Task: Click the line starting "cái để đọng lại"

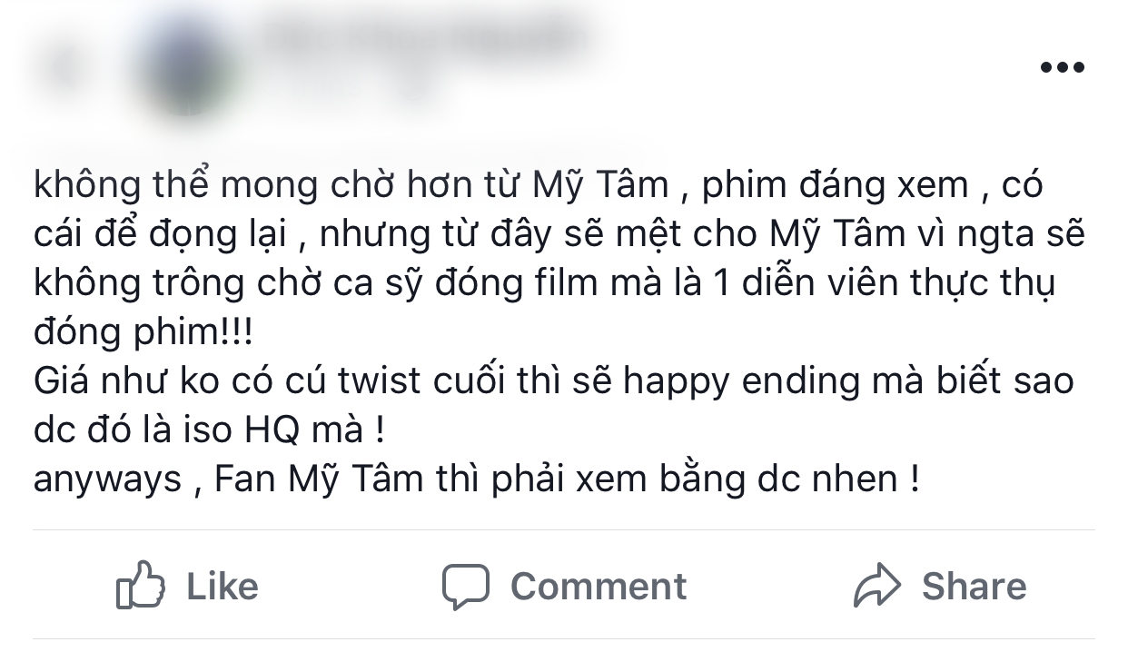Action: 559,235
